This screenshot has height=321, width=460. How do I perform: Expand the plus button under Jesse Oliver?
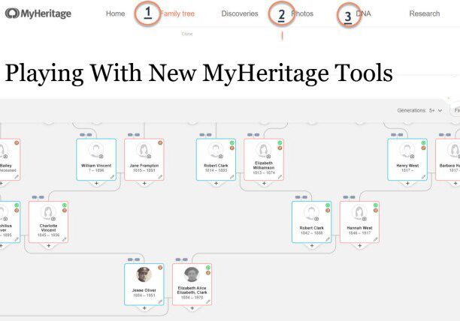click(x=144, y=308)
